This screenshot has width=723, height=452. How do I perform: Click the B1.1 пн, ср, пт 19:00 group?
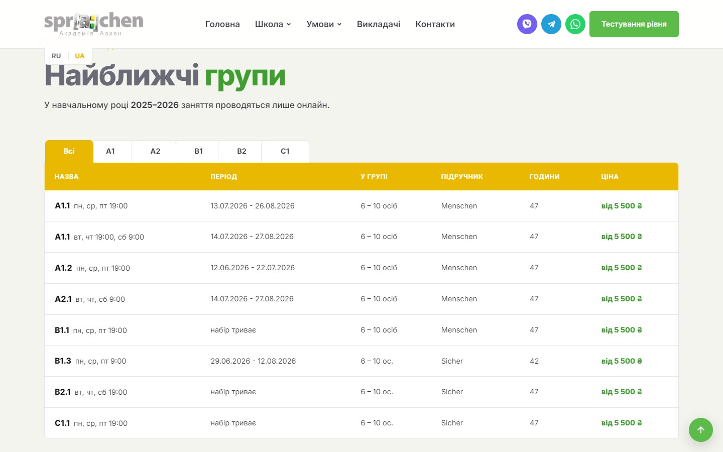[91, 330]
